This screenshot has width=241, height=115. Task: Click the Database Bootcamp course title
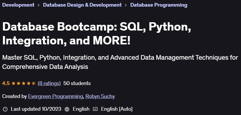point(96,34)
